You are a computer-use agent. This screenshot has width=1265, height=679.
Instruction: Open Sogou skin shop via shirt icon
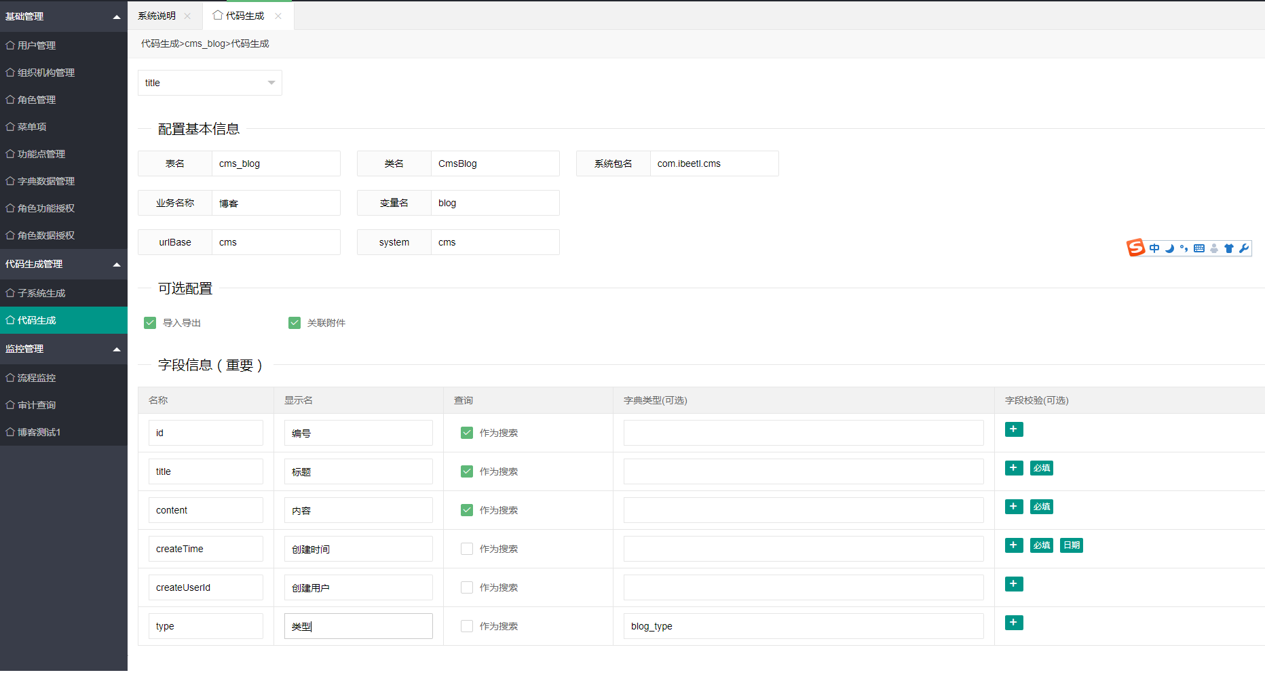point(1228,248)
